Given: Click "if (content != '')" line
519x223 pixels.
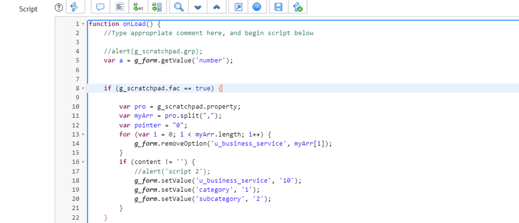Looking at the screenshot, I should pos(157,162).
